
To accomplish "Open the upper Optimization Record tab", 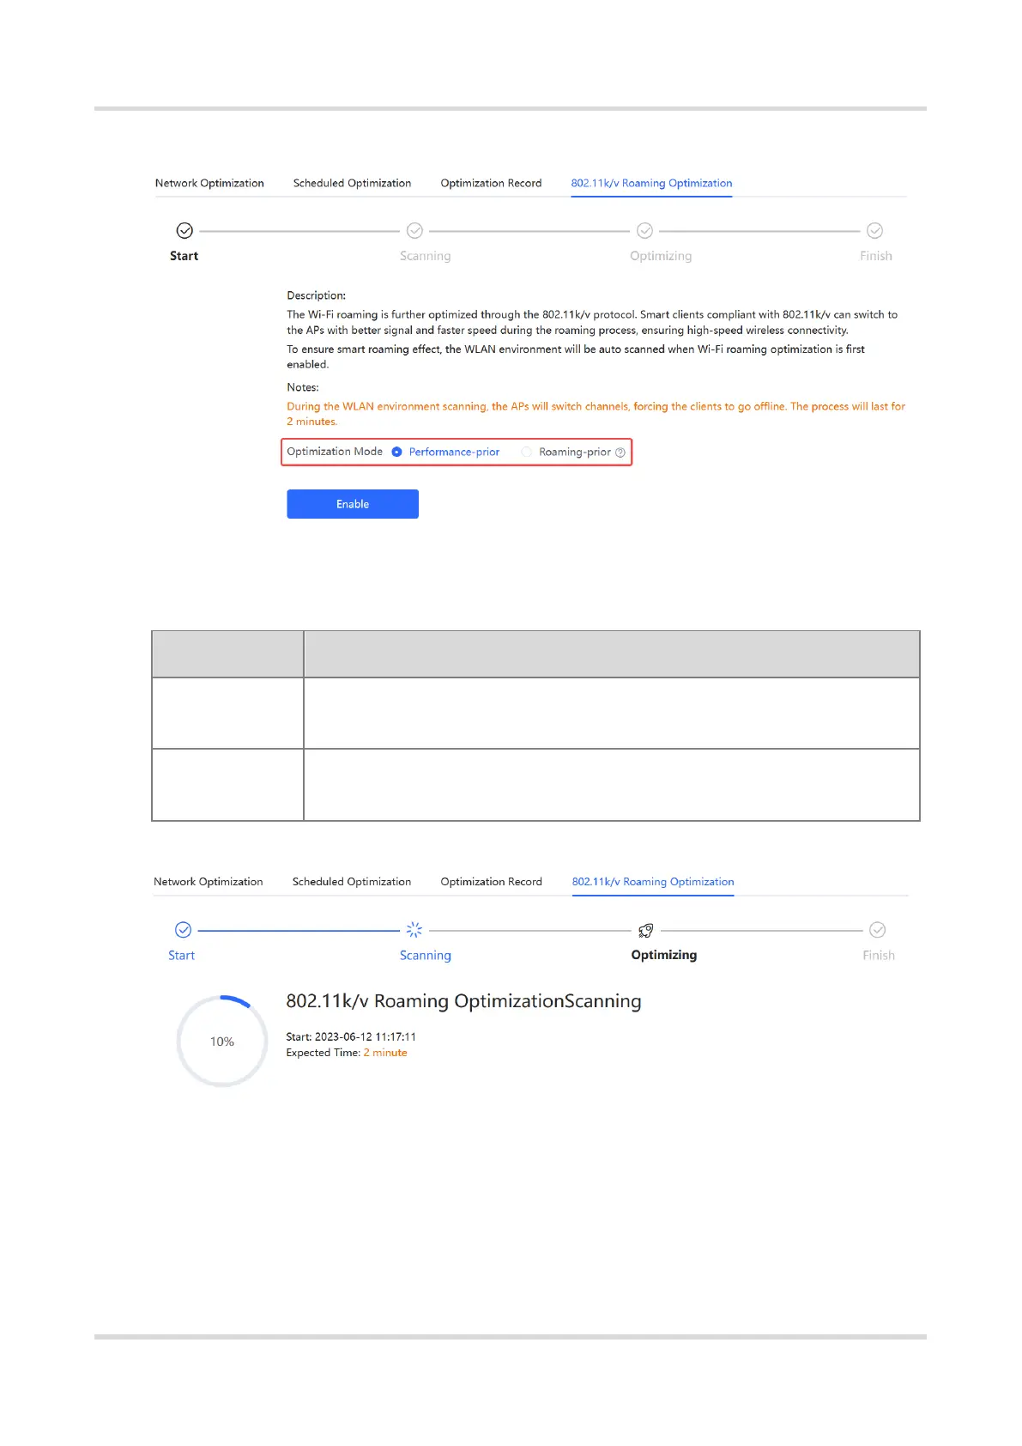I will click(491, 183).
